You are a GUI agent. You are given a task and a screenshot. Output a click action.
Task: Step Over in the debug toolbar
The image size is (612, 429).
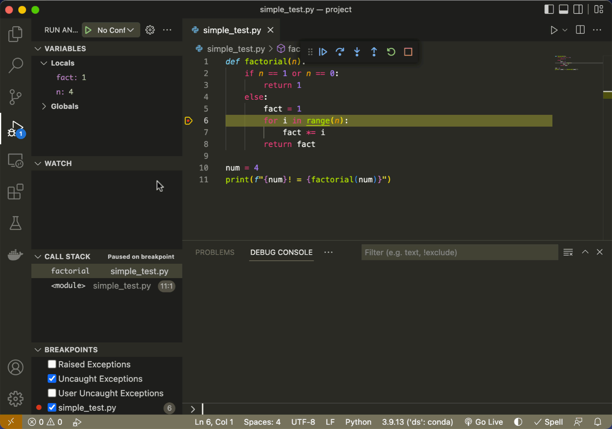[340, 52]
